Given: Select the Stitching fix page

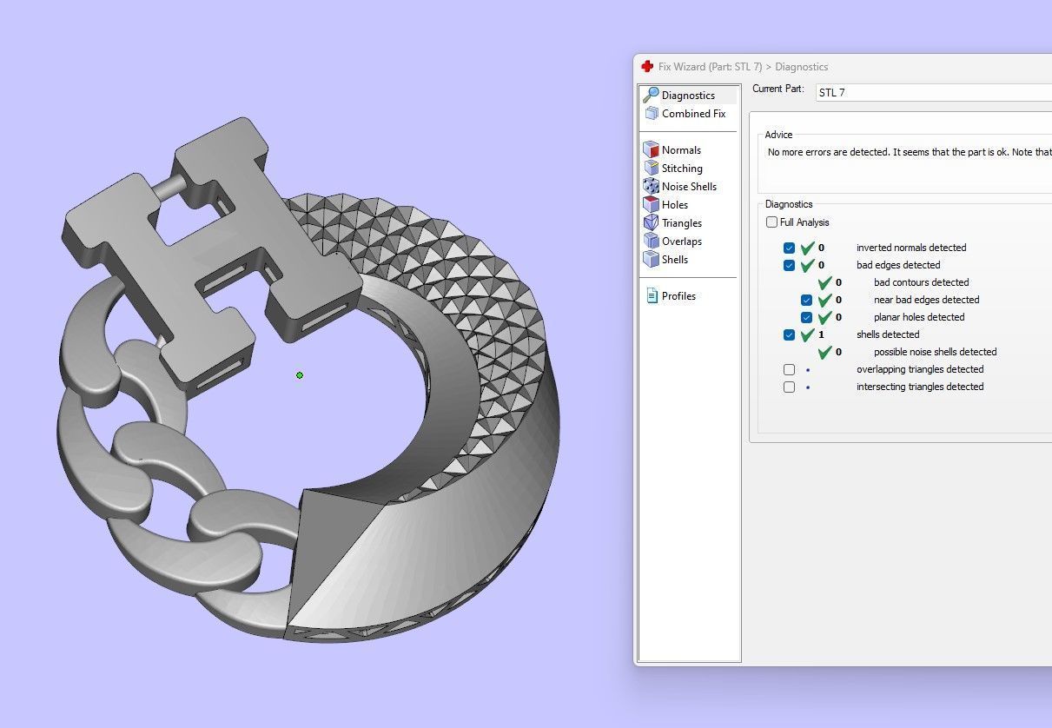Looking at the screenshot, I should 673,168.
